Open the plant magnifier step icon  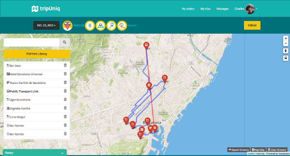pos(122,25)
